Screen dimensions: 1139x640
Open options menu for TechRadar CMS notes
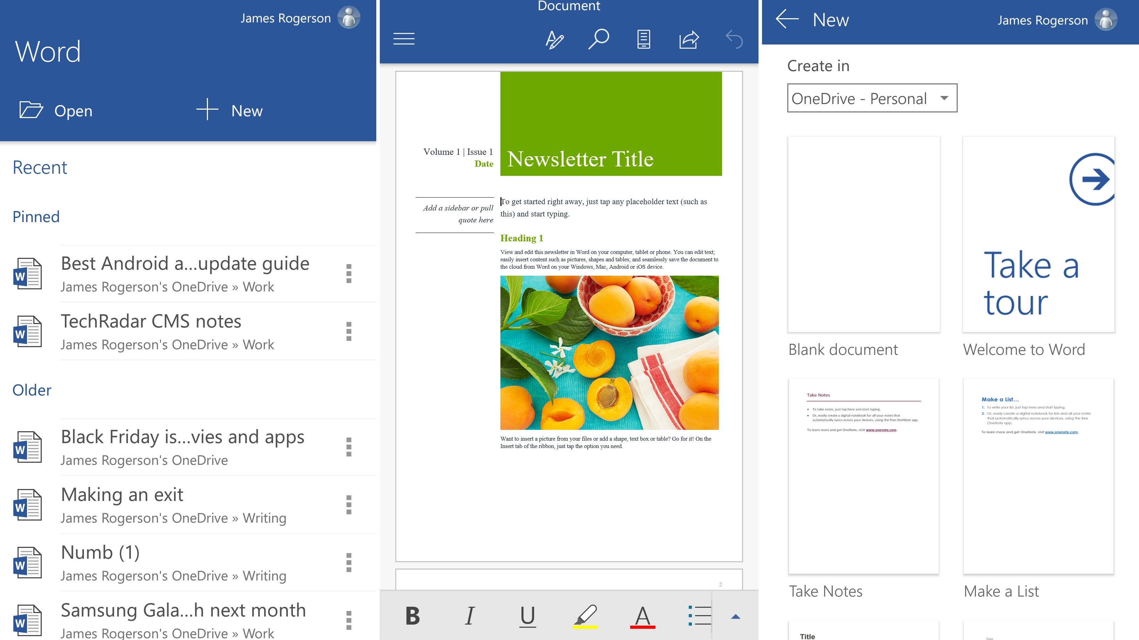tap(349, 331)
